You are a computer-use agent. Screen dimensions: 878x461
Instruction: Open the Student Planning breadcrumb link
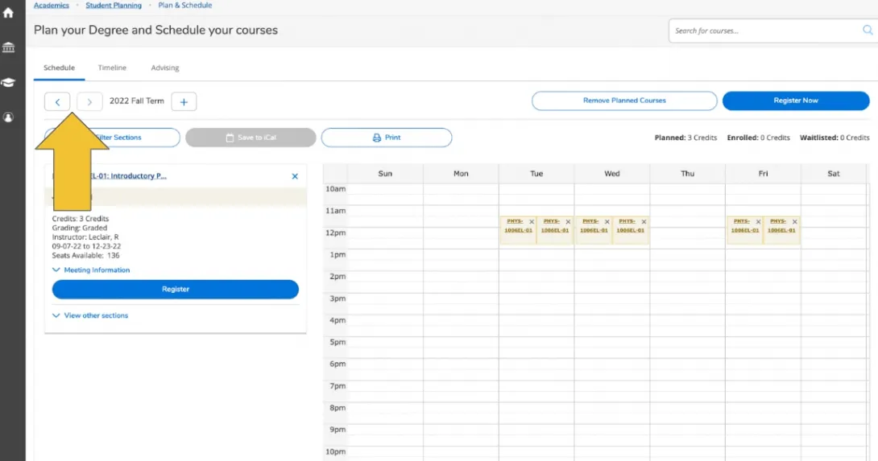(114, 6)
